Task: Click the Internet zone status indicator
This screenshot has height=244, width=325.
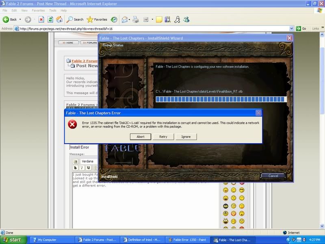Action: coord(291,233)
